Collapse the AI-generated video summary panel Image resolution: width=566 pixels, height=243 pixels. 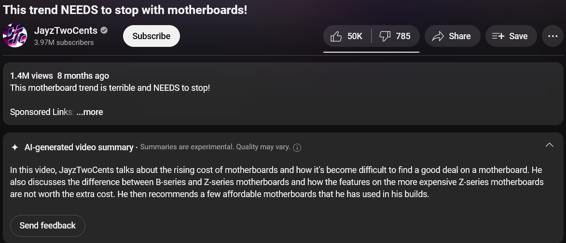coord(549,145)
